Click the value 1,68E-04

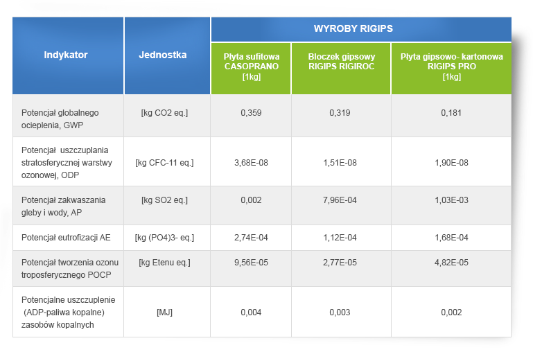tap(451, 238)
